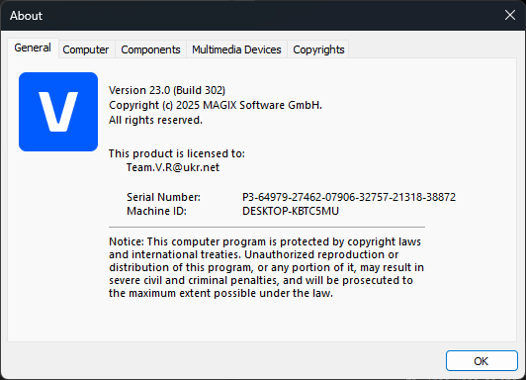Confirm the dialog with OK button

point(482,361)
